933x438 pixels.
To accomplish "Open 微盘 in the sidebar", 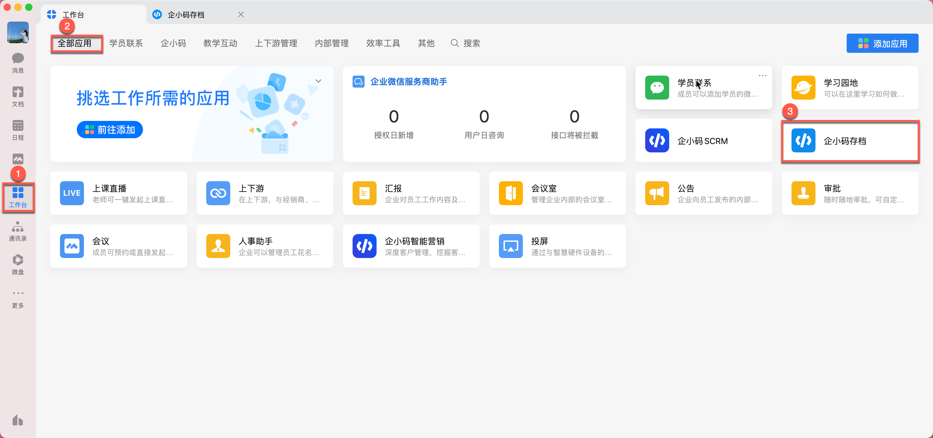I will pos(18,265).
